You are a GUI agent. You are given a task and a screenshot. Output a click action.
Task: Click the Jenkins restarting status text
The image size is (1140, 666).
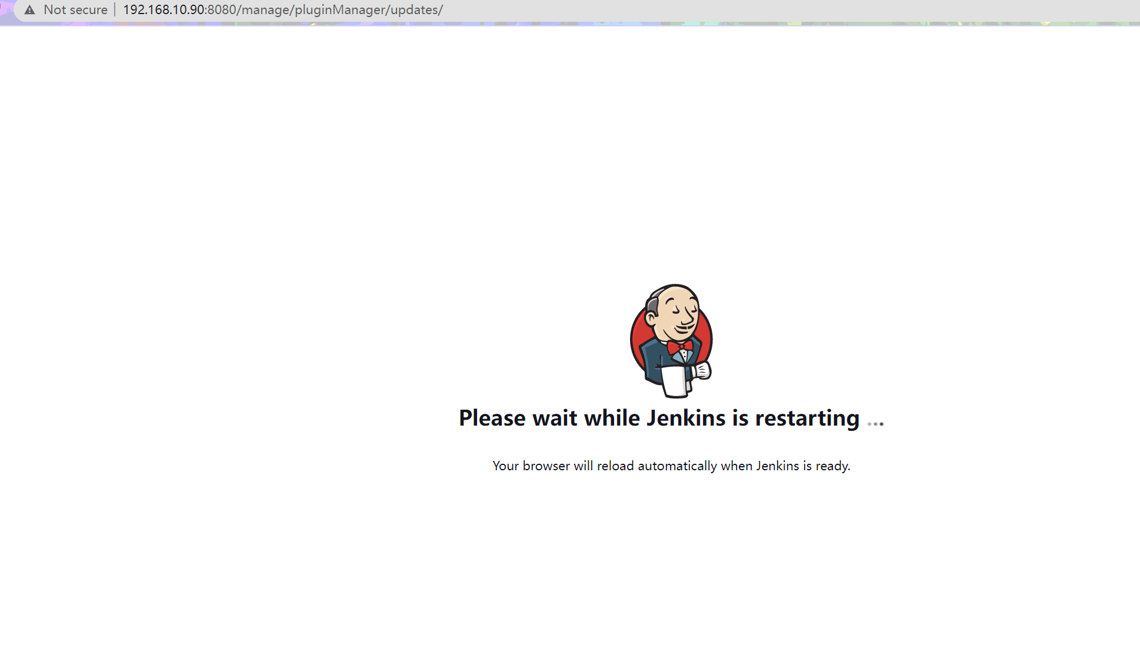671,418
